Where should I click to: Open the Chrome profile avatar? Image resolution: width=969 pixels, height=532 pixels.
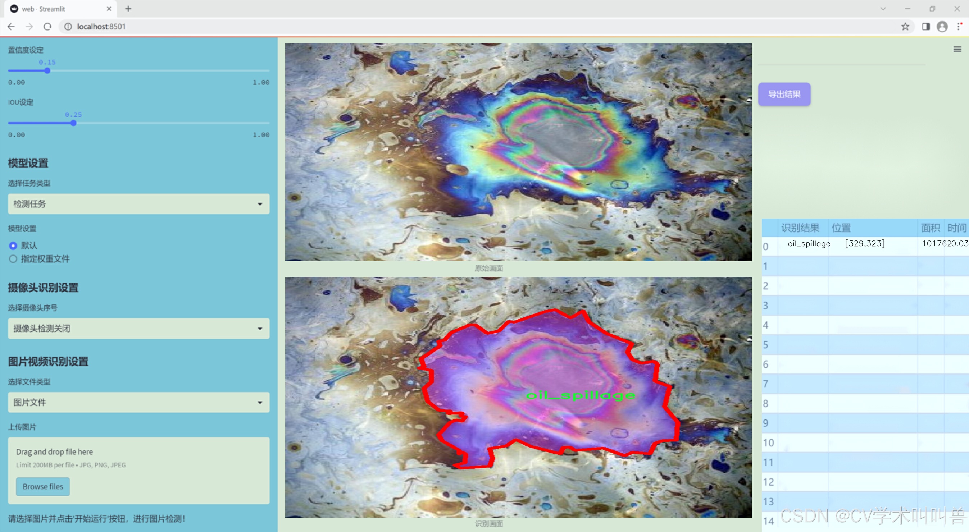click(x=942, y=26)
